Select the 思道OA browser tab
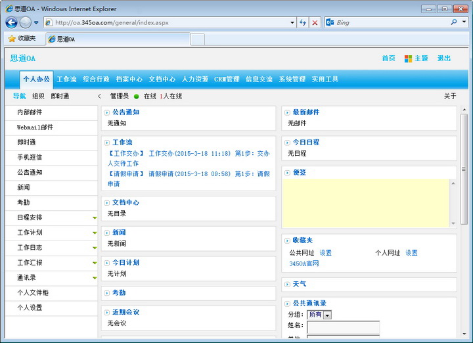Screen dimensions: 473x343 tap(118, 39)
